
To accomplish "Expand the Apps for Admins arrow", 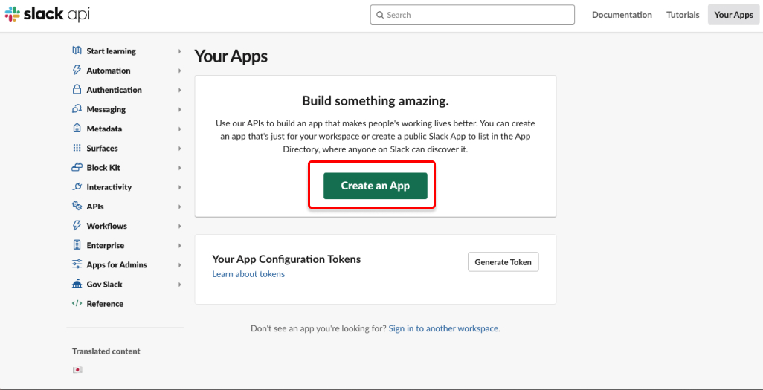I will pyautogui.click(x=179, y=265).
